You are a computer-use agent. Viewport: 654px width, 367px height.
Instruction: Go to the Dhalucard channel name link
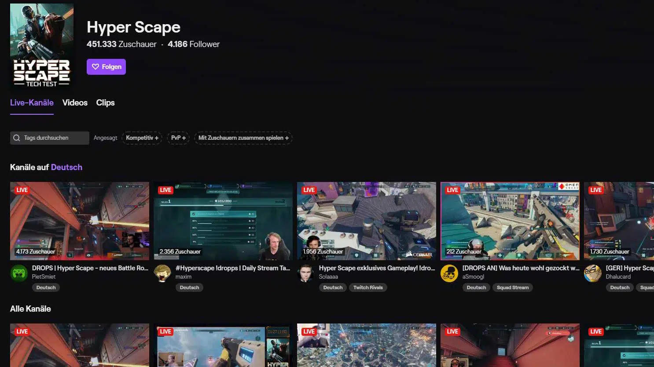click(618, 276)
